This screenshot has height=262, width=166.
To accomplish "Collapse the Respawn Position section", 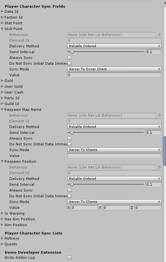I will [2, 161].
